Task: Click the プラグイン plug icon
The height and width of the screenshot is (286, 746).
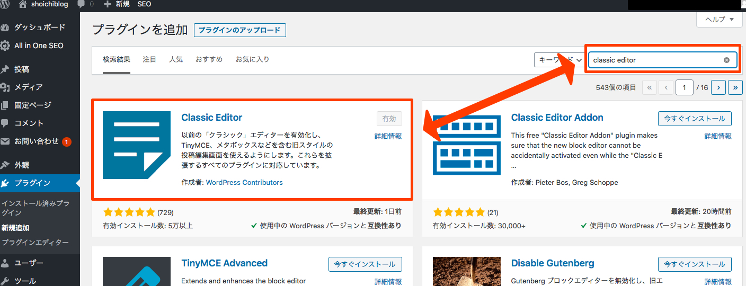Action: [x=5, y=183]
